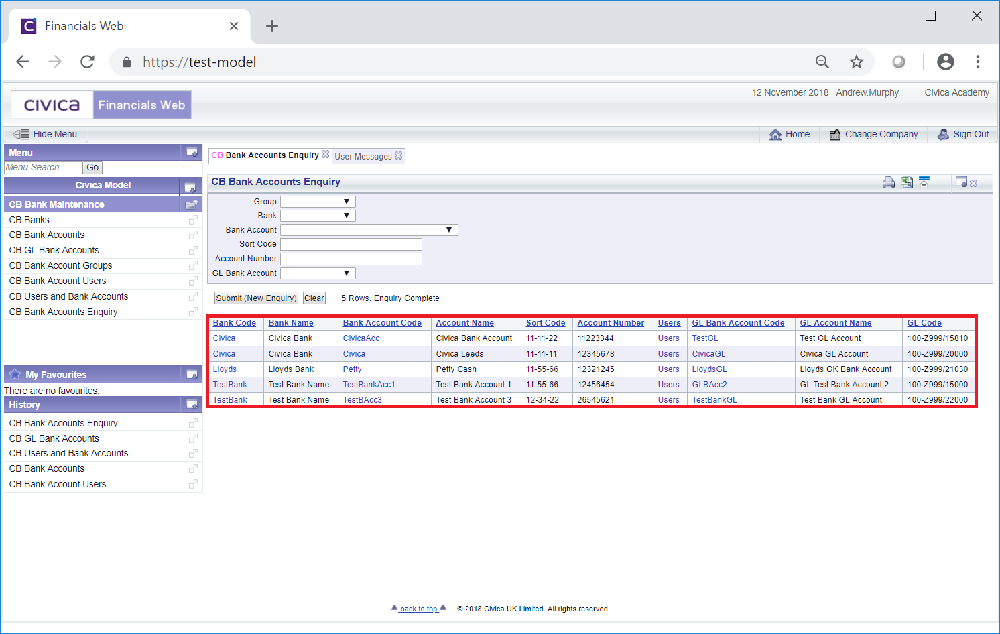Open LloydsGL account code link

[709, 369]
